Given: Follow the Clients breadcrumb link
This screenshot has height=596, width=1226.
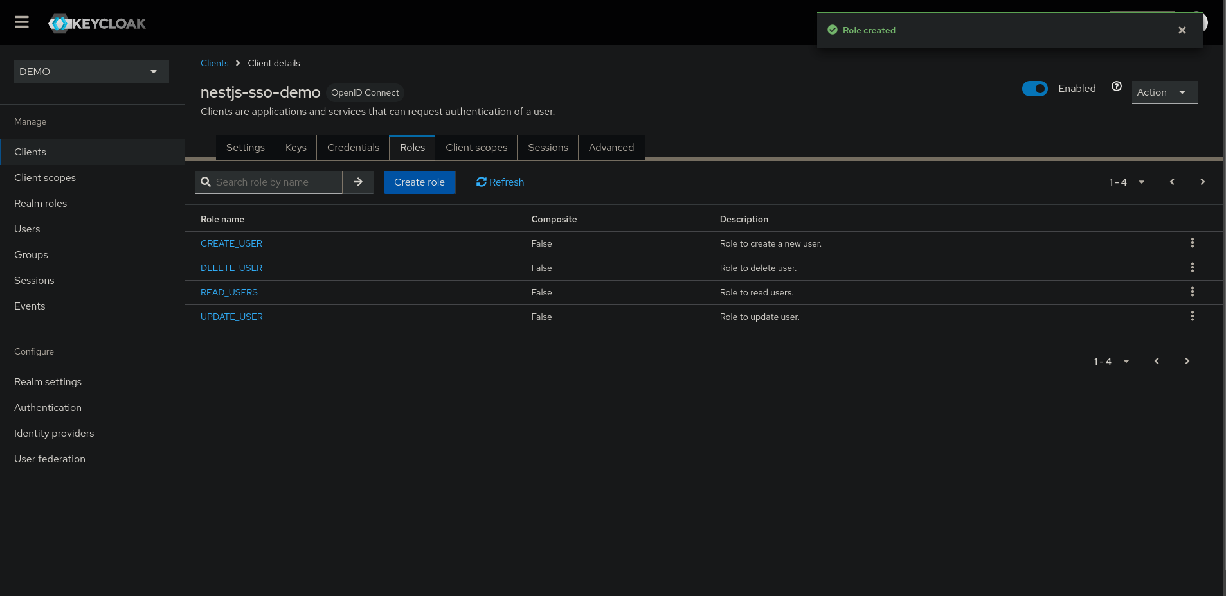Looking at the screenshot, I should 214,63.
